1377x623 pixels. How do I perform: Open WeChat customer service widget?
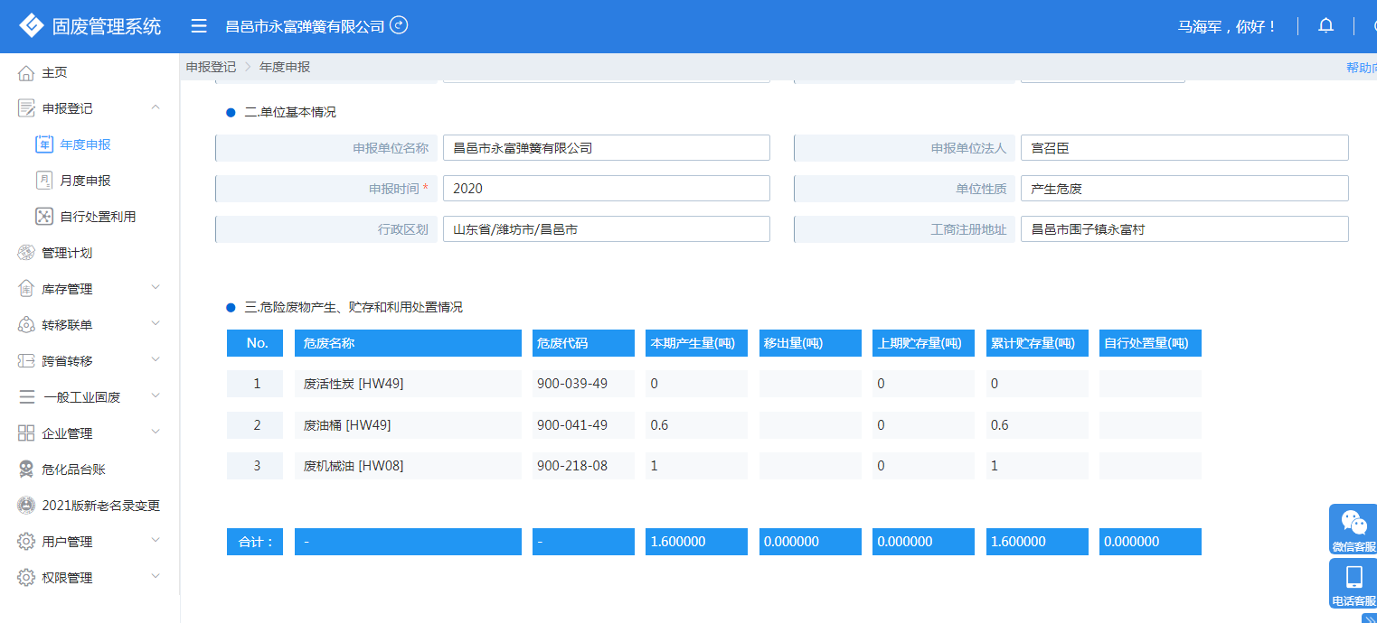(x=1353, y=529)
